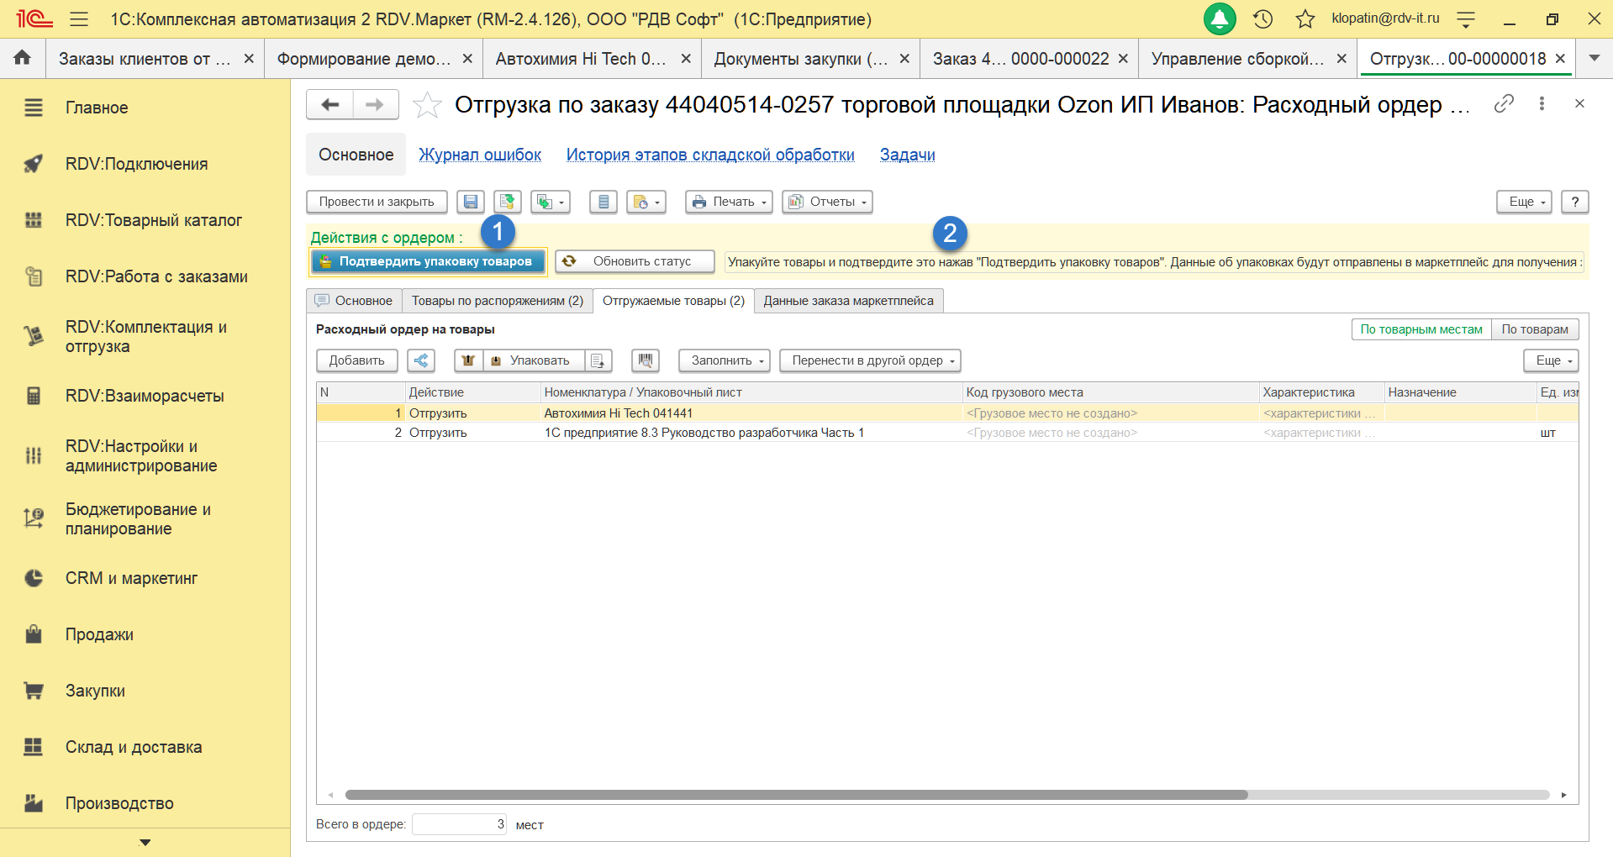Click the Всего в ордере field

pyautogui.click(x=459, y=824)
